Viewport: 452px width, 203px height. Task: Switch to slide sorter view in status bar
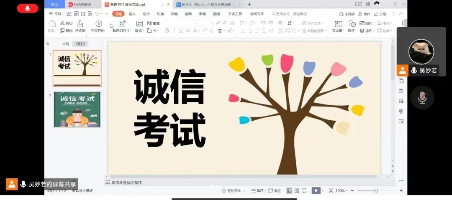tap(297, 190)
